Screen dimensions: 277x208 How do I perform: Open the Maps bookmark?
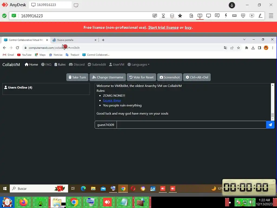tap(40, 55)
